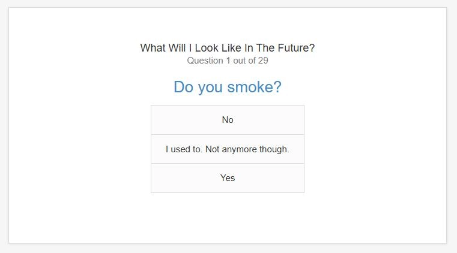Image resolution: width=457 pixels, height=253 pixels.
Task: Click the number 29 in the progress text
Action: [262, 61]
